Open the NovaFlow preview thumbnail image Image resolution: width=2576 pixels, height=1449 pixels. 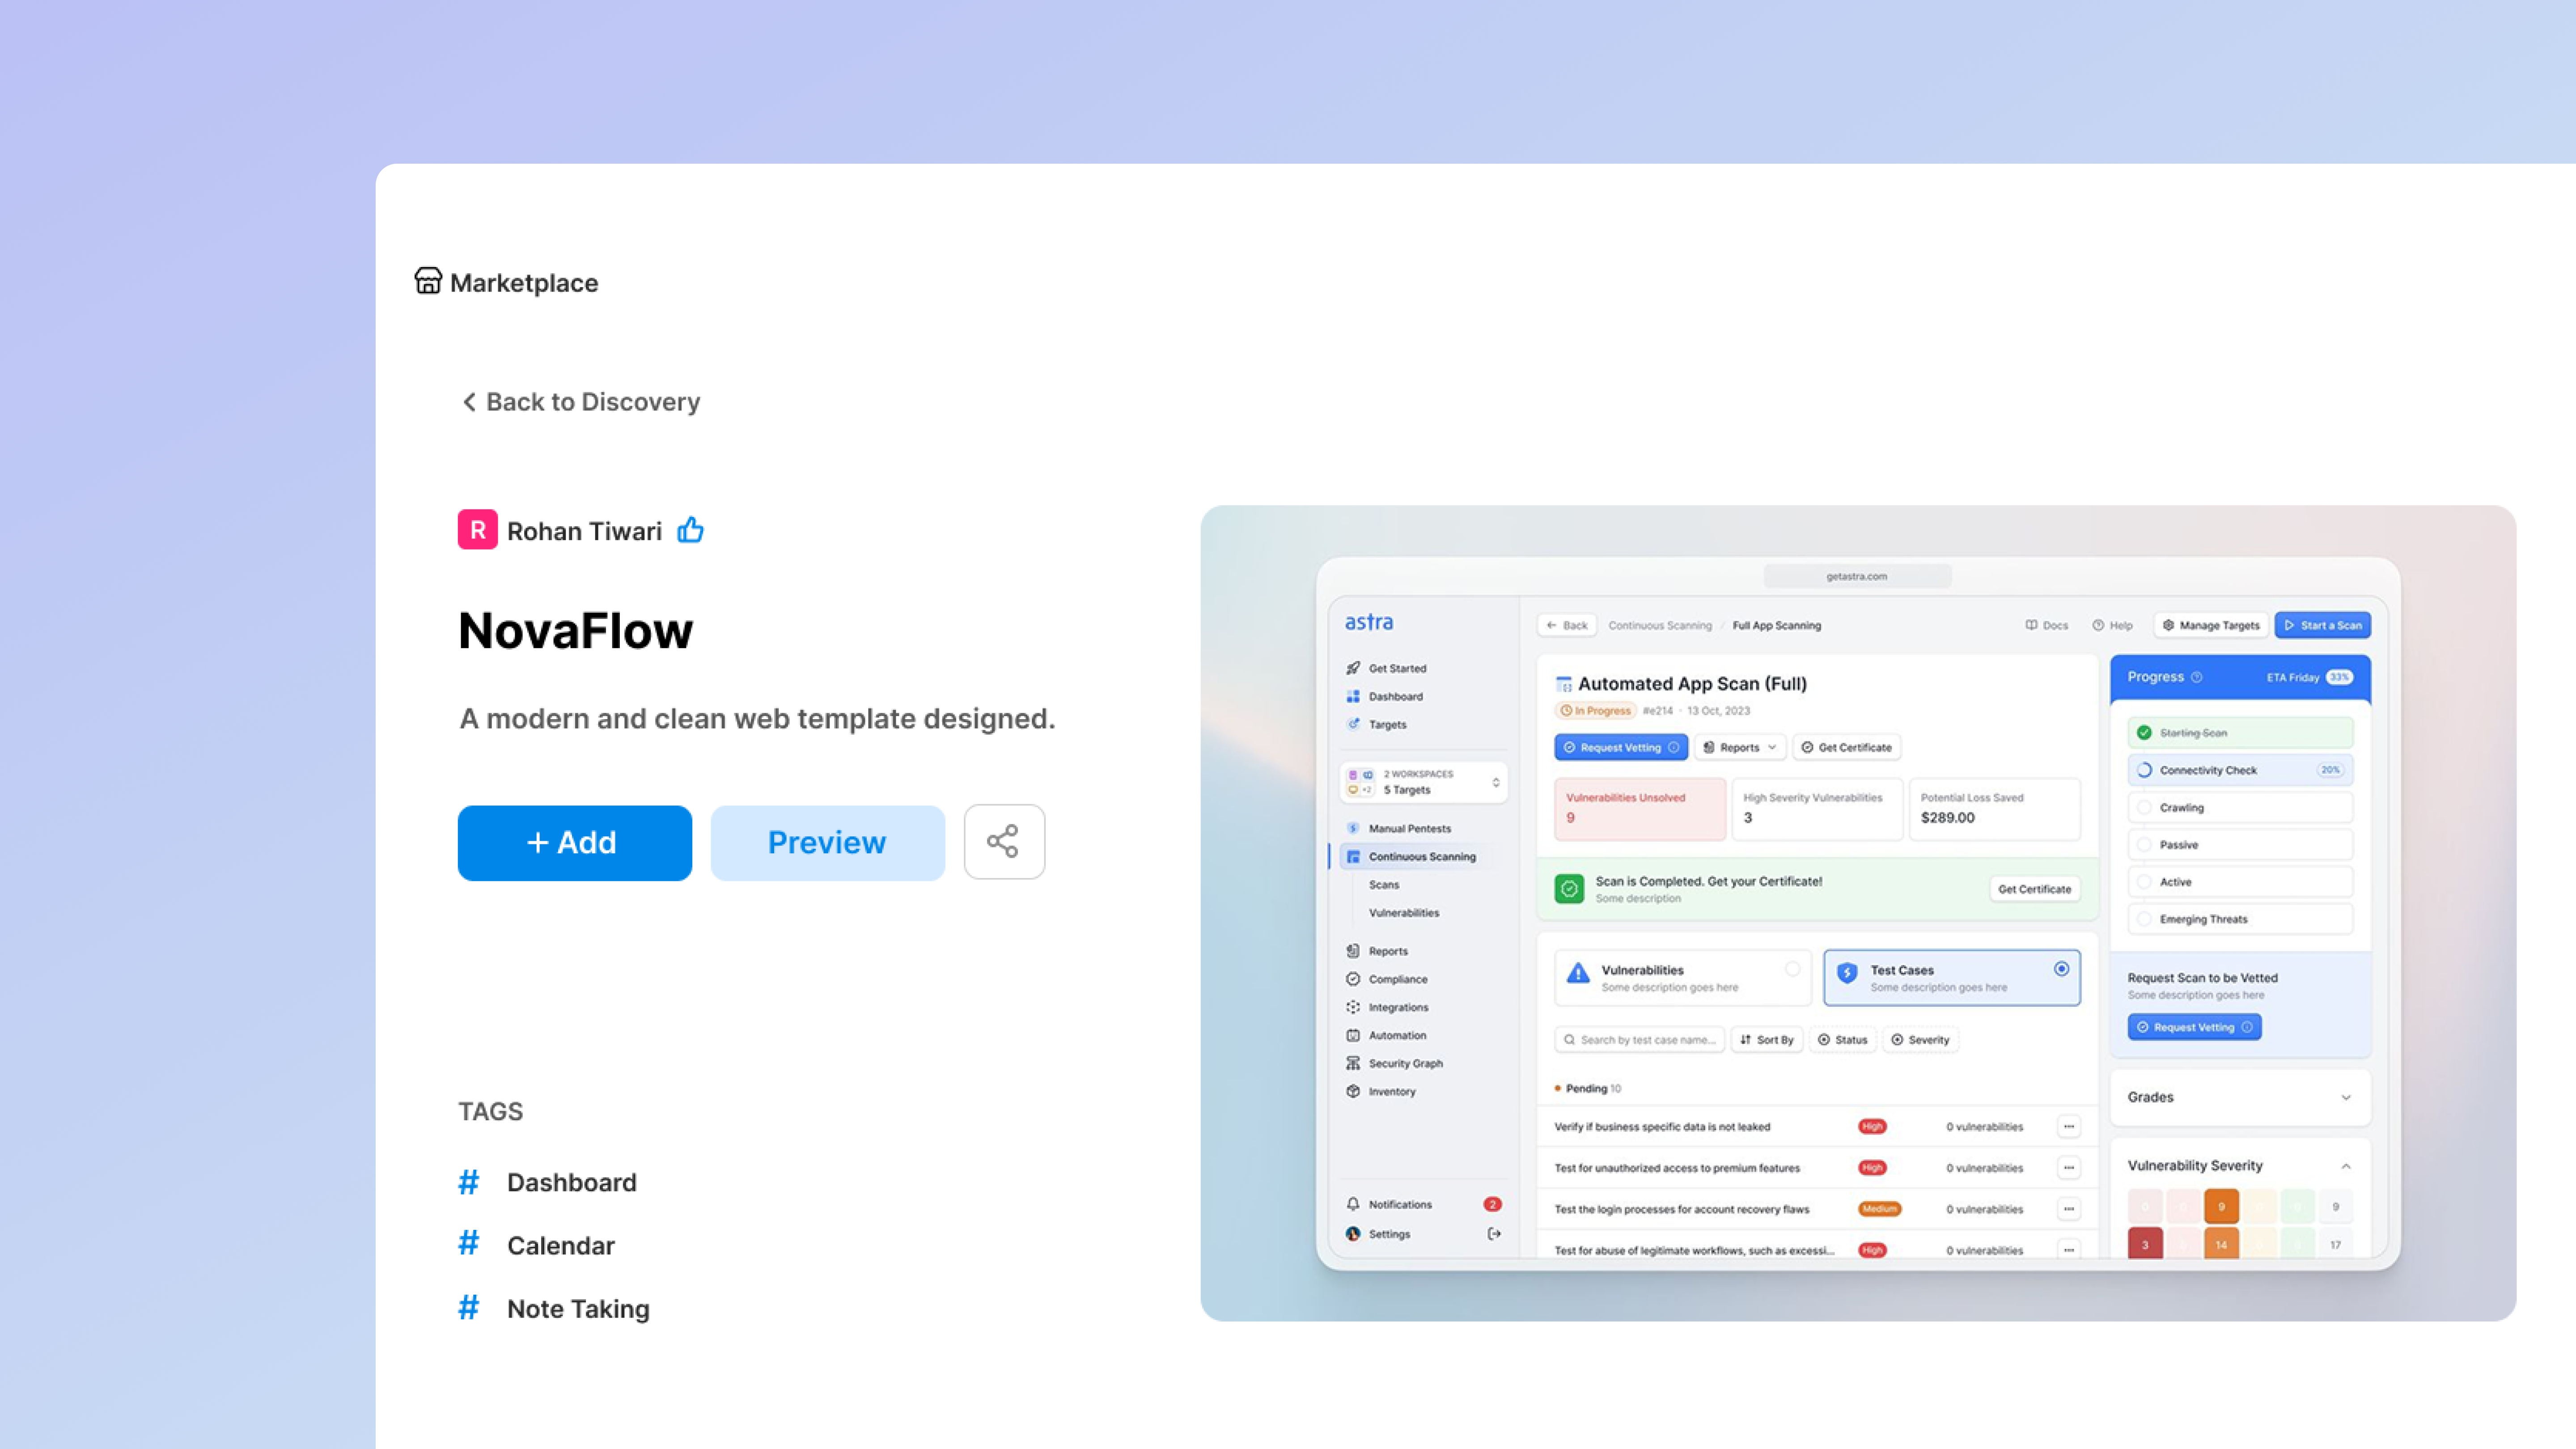1857,912
